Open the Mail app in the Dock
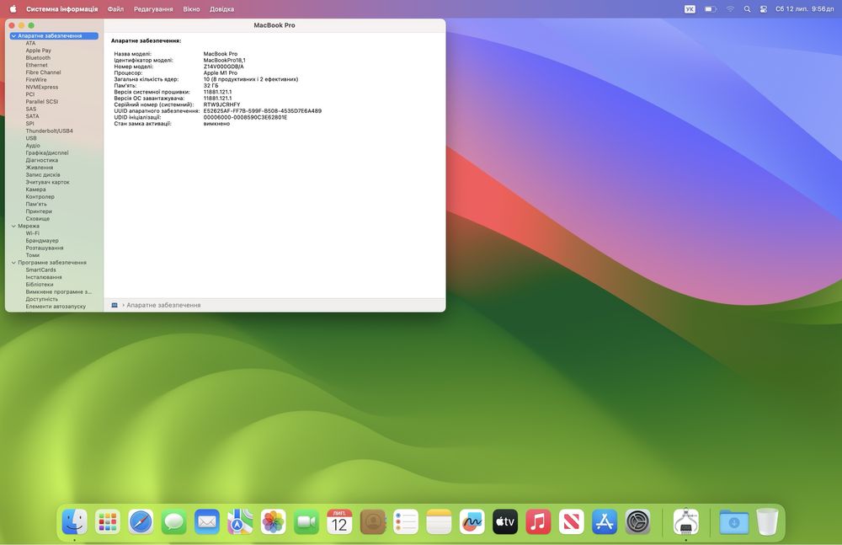842x545 pixels. point(207,521)
